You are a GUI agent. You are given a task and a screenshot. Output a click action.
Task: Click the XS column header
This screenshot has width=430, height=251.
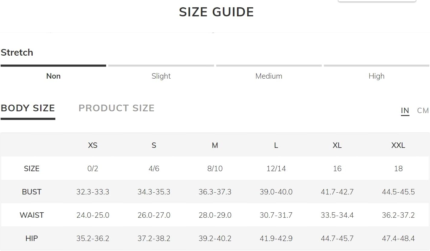93,145
